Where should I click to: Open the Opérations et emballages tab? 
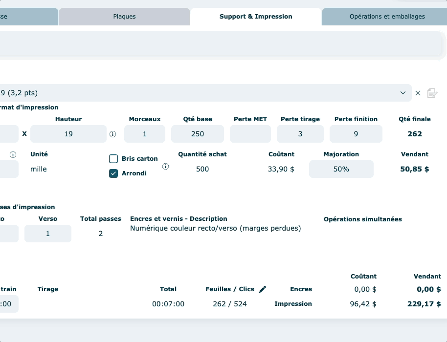[x=387, y=17]
